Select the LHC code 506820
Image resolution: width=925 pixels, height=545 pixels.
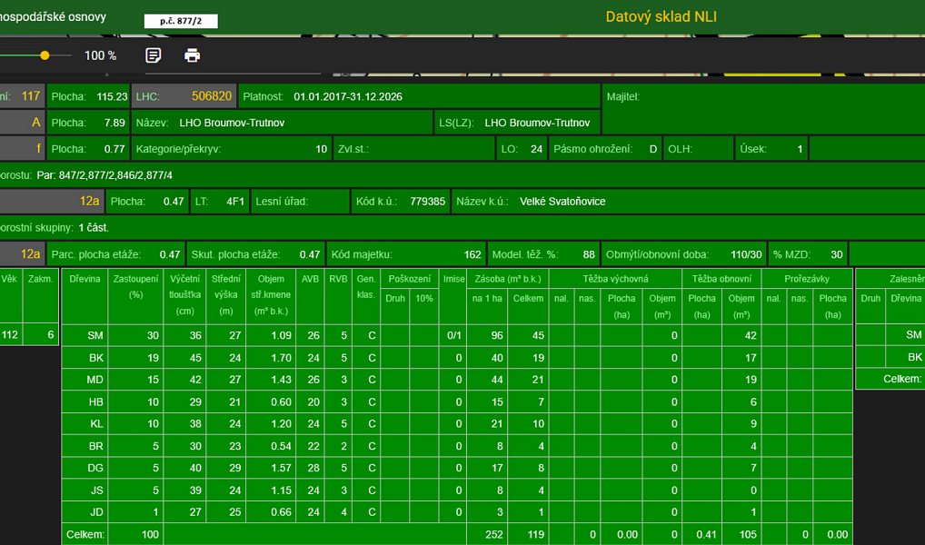tap(212, 96)
